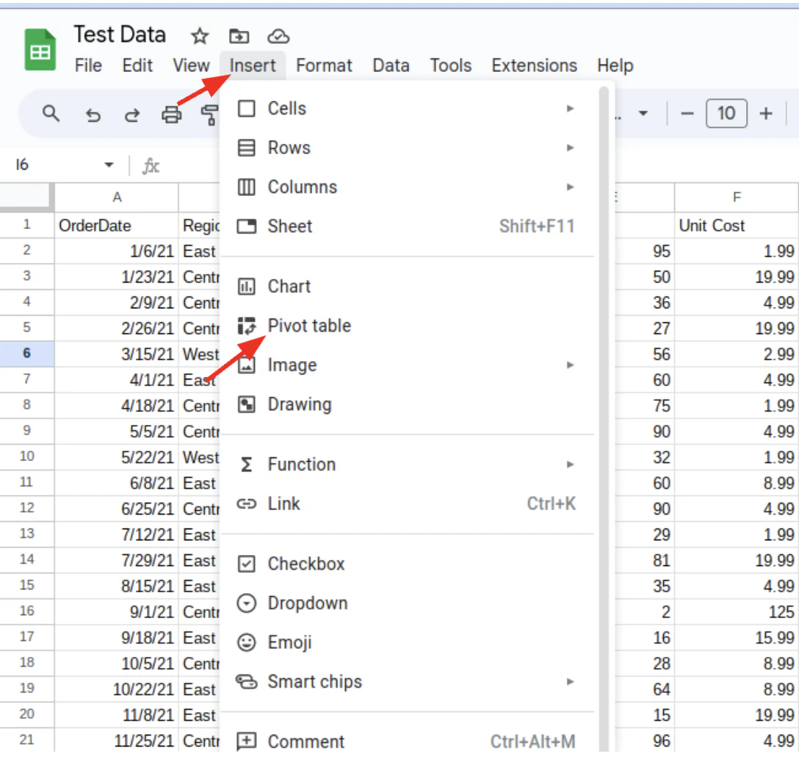Open the Format menu

tap(324, 65)
